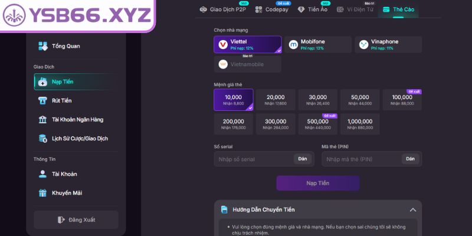Click the purple Nạp Tiền submit button
This screenshot has height=236, width=472.
(318, 183)
